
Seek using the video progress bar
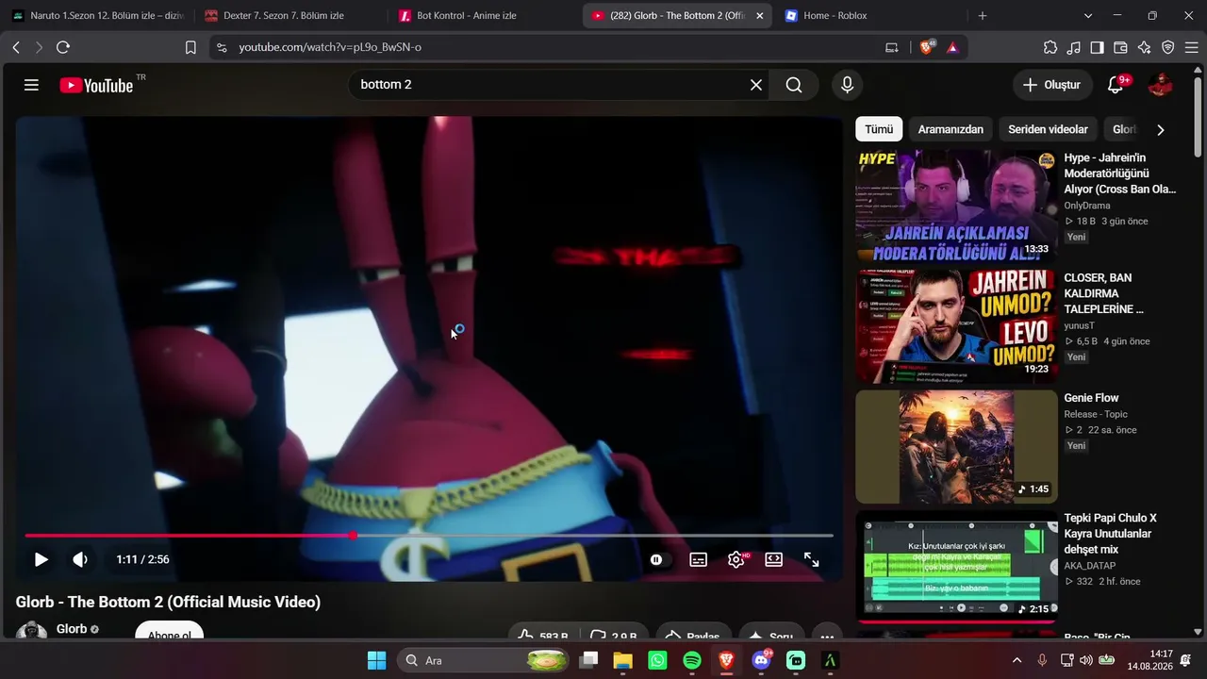(429, 536)
